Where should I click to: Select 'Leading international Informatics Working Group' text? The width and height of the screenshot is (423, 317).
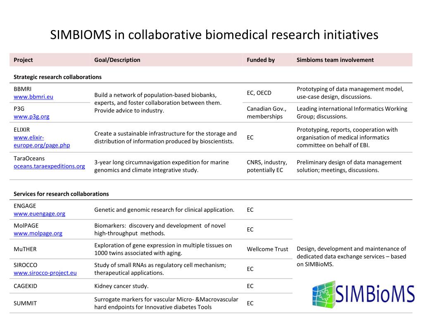tap(352, 113)
